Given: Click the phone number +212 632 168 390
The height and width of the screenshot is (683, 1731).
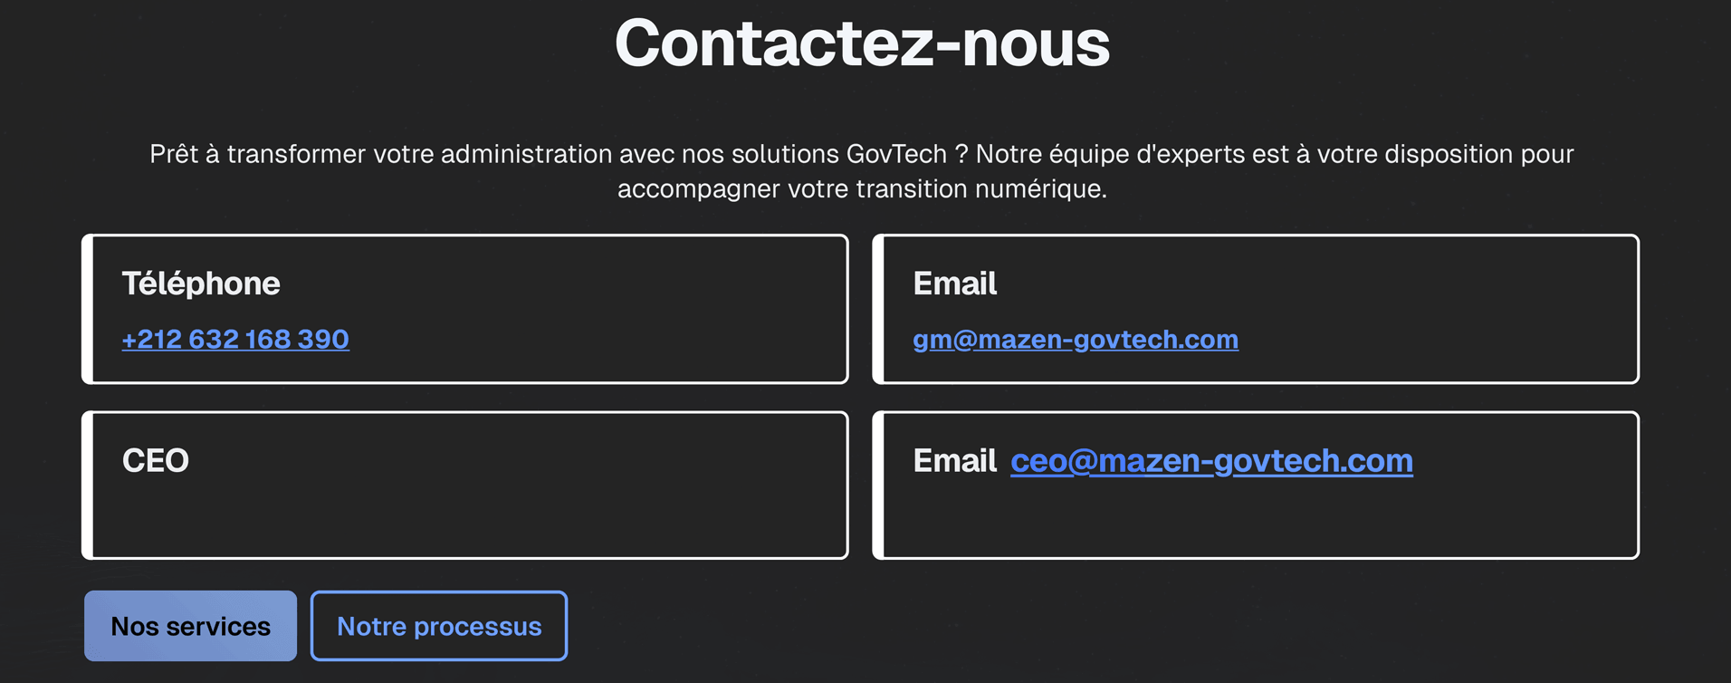Looking at the screenshot, I should (235, 339).
